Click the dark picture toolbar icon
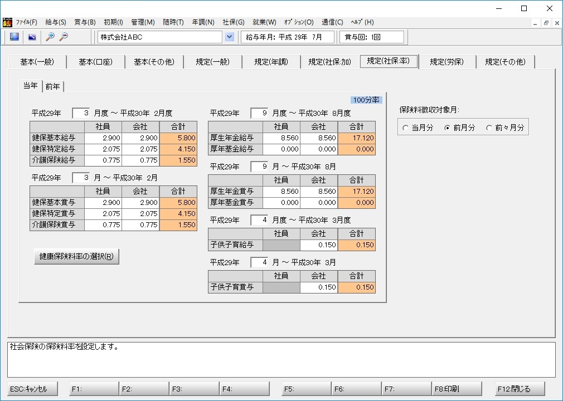 (32, 37)
